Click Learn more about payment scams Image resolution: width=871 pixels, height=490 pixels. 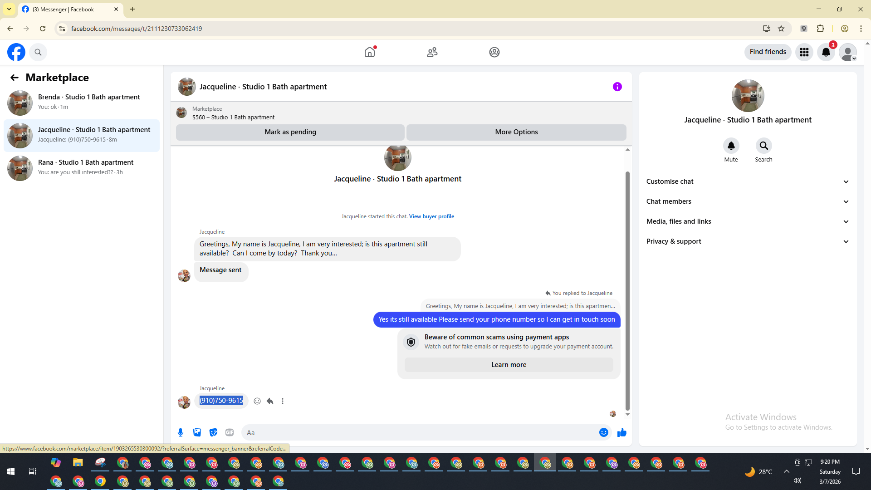509,365
